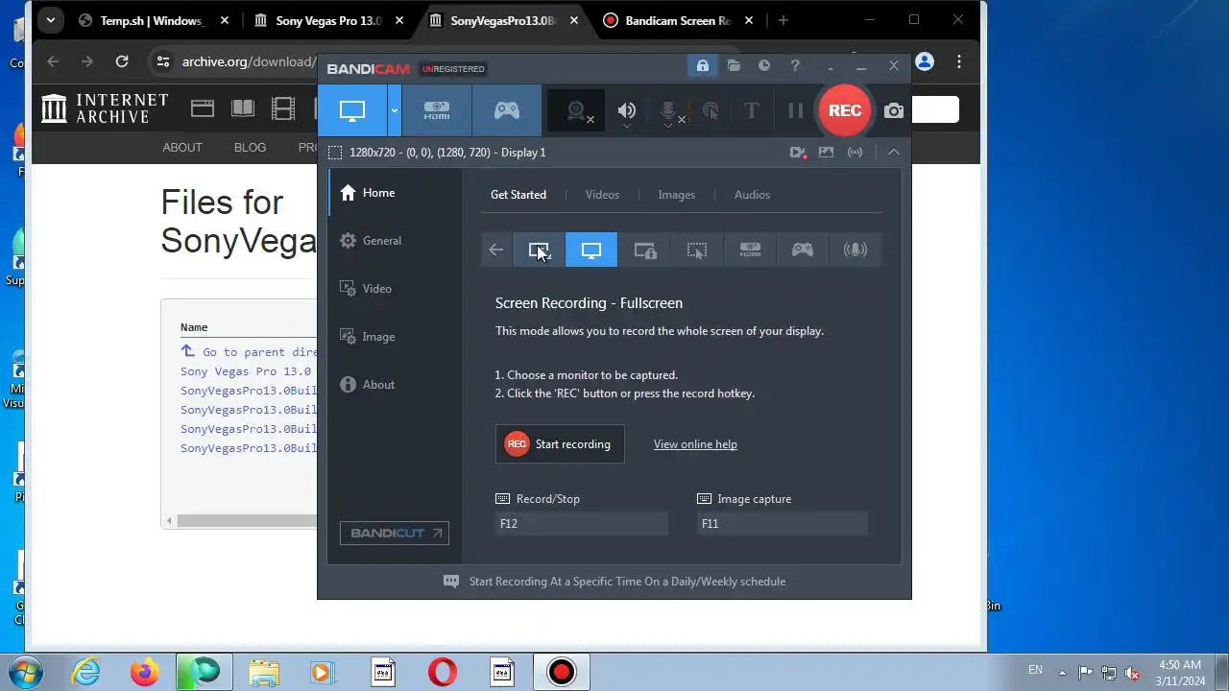Screen dimensions: 1229x691
Task: Select the screen recording mode button
Action: (352, 110)
